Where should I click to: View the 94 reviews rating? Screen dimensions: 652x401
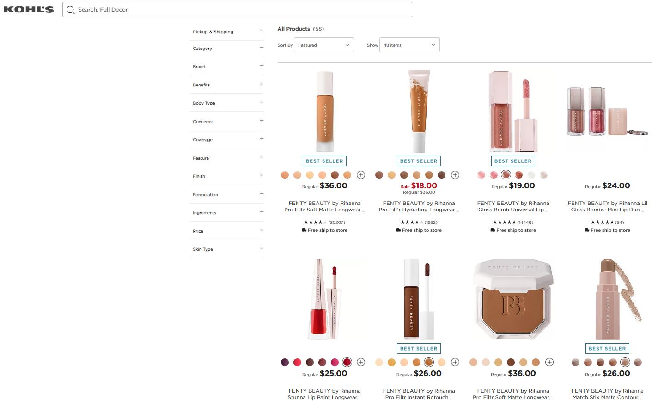point(607,222)
